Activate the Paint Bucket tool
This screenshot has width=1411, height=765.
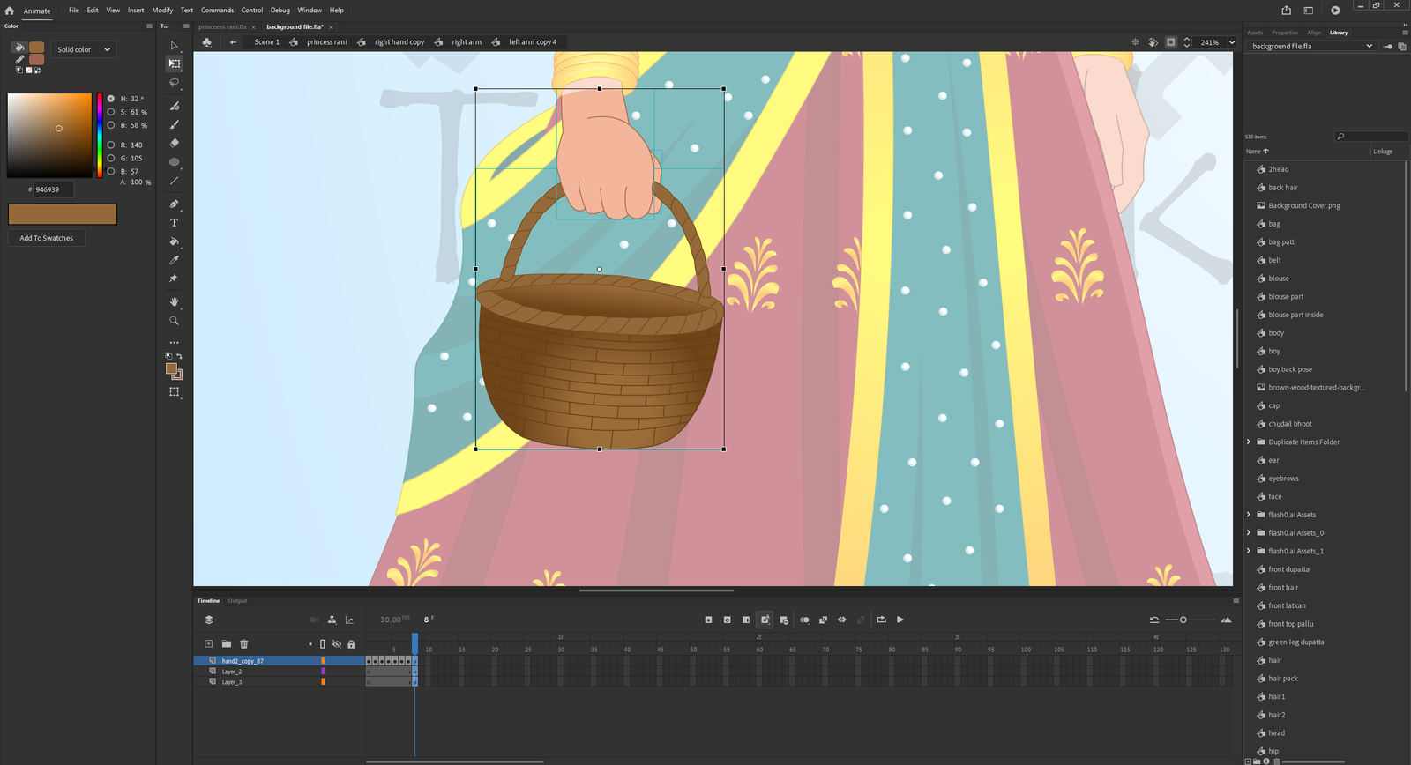tap(174, 241)
